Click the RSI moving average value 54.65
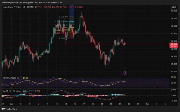Screen dimensions: 180x112 click(x=25, y=78)
